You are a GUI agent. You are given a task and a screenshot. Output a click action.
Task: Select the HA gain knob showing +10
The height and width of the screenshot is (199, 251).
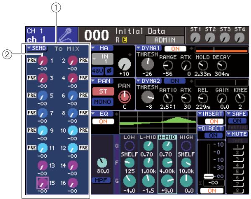tap(124, 64)
